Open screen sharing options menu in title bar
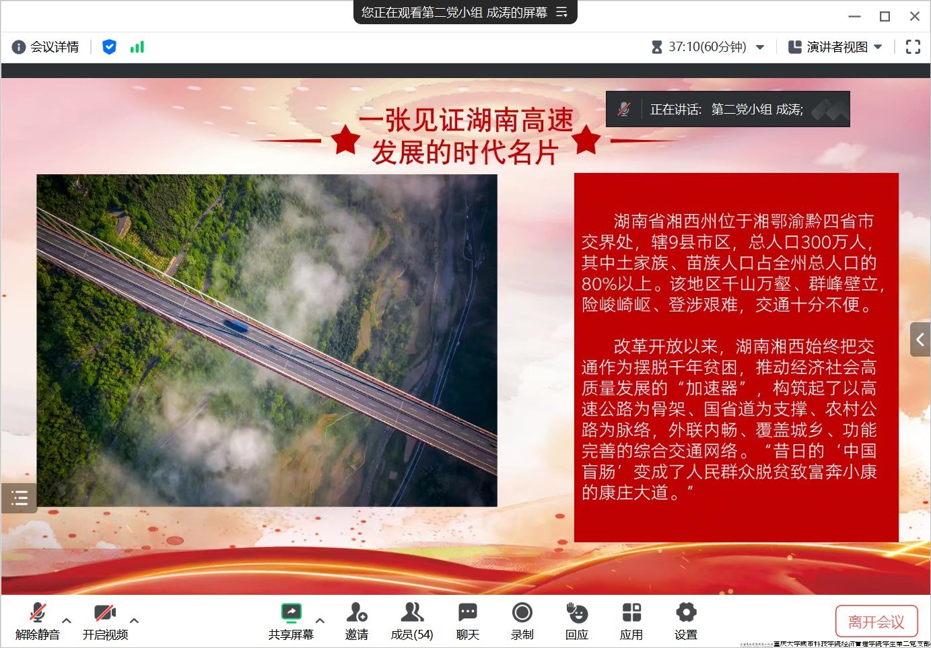This screenshot has width=931, height=648. pos(562,12)
